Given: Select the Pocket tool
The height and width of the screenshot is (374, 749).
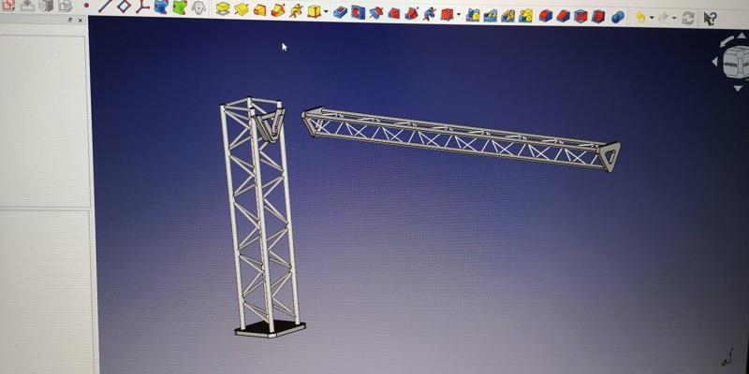Looking at the screenshot, I should [340, 11].
